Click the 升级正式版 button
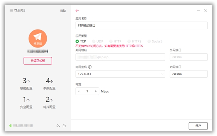This screenshot has height=136, width=217. click(38, 61)
